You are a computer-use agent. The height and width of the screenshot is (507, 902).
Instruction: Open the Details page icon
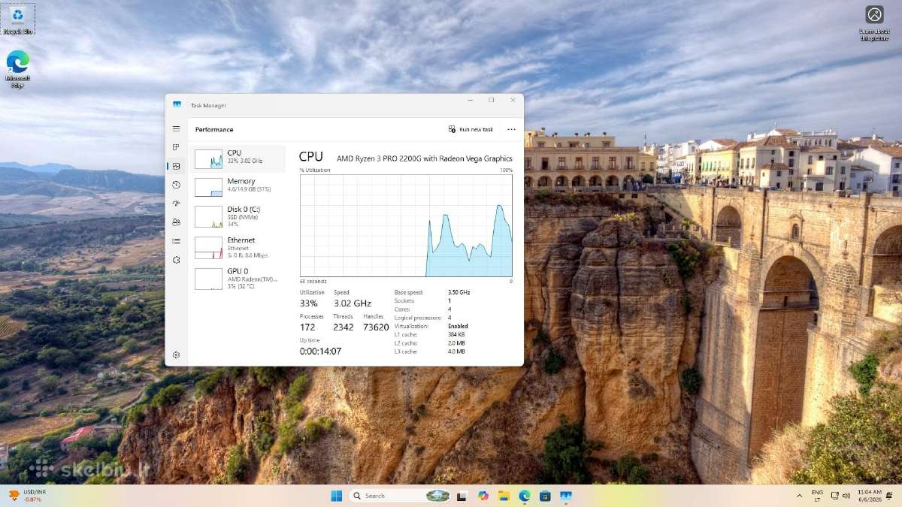coord(176,241)
